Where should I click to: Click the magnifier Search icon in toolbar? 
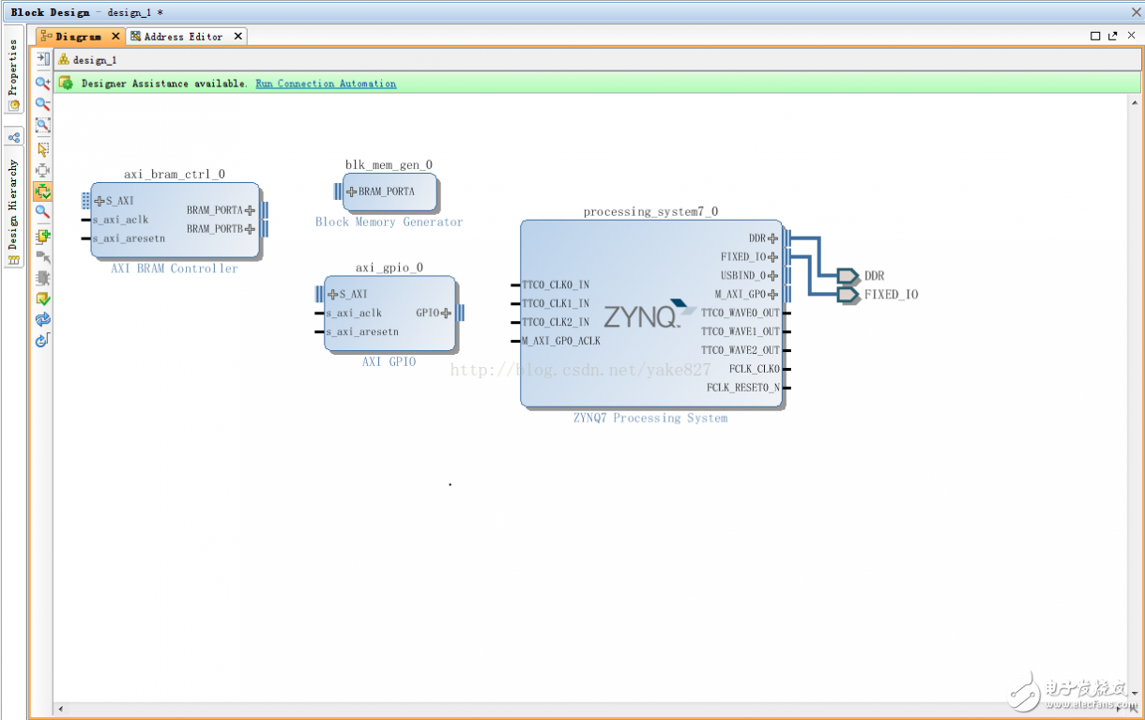point(42,212)
